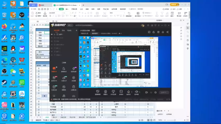The height and width of the screenshot is (124, 221).
Task: Toggle visibility eye for 摄像头 1 source
Action: [52, 55]
